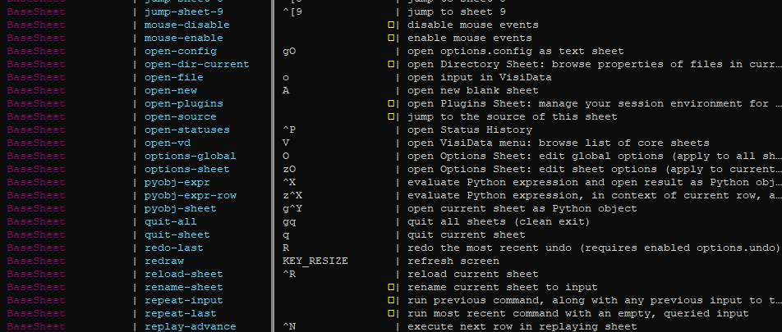The height and width of the screenshot is (332, 782).
Task: Select the 'o' key binding for open-file
Action: pos(286,77)
